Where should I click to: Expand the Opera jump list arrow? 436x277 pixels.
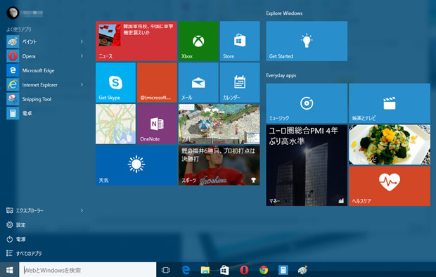[82, 56]
